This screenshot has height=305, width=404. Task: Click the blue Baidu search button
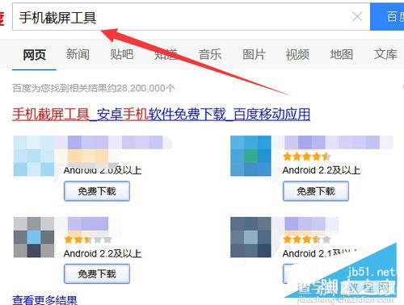tap(387, 17)
